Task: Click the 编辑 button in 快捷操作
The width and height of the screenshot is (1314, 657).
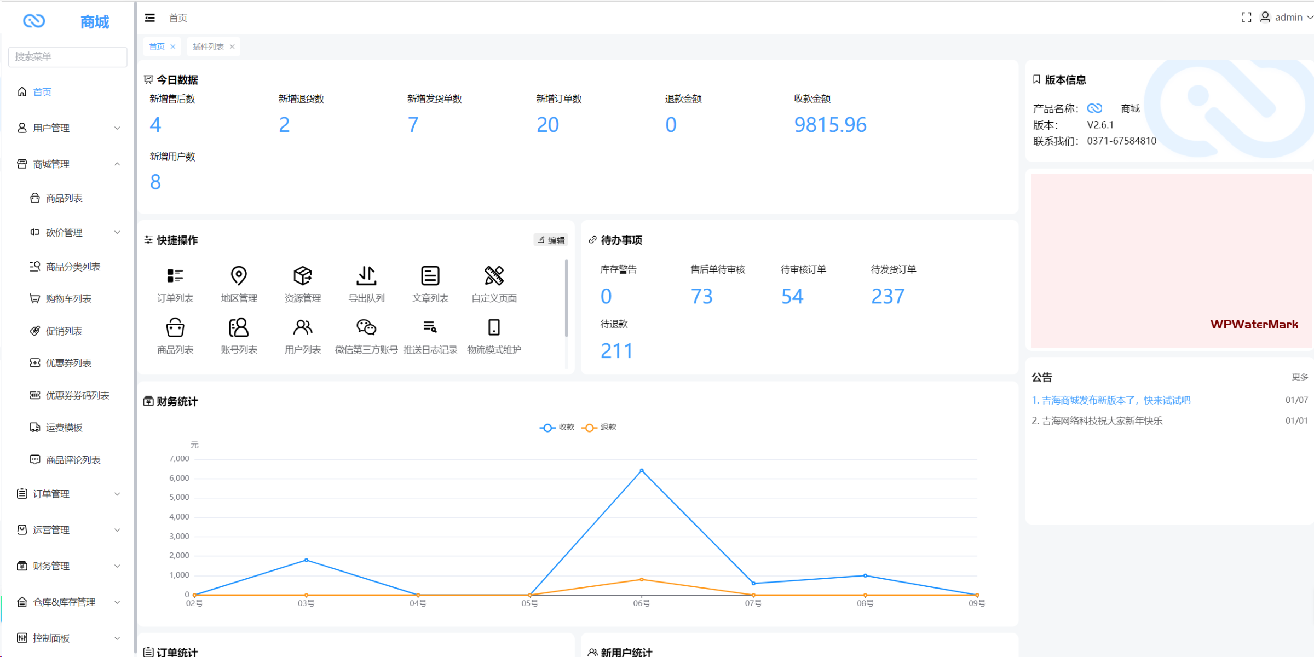Action: [551, 240]
